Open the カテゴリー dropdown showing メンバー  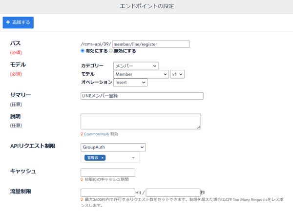pyautogui.click(x=136, y=66)
